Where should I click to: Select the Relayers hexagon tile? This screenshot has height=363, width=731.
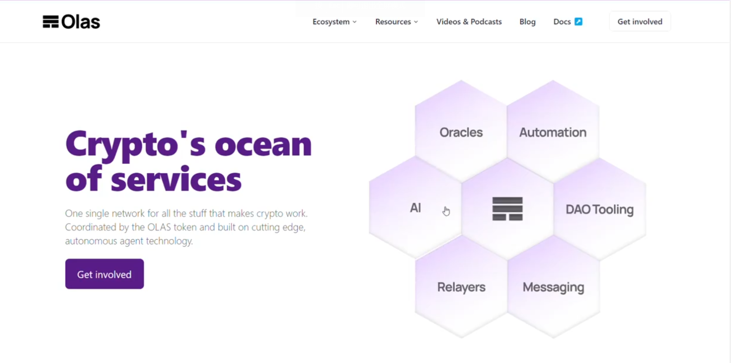pyautogui.click(x=461, y=287)
